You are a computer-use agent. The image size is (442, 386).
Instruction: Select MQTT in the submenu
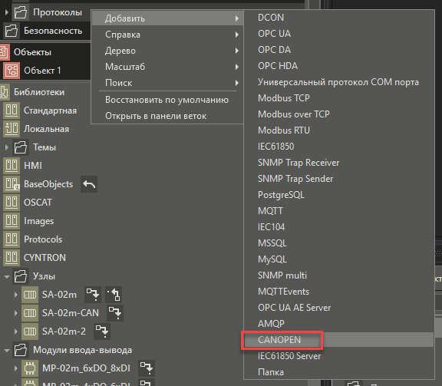[339, 211]
